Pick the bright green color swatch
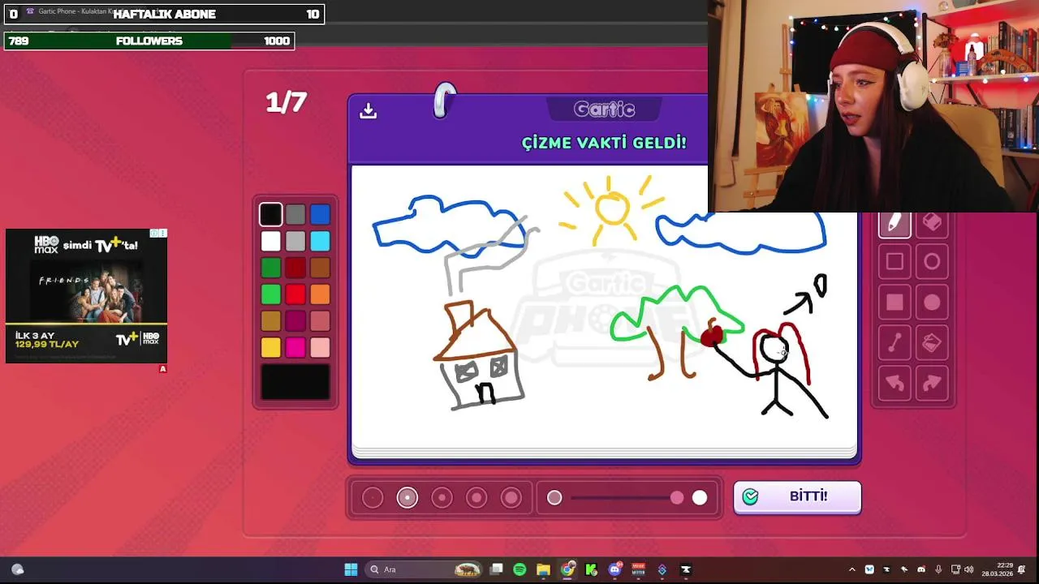The width and height of the screenshot is (1039, 584). point(271,294)
